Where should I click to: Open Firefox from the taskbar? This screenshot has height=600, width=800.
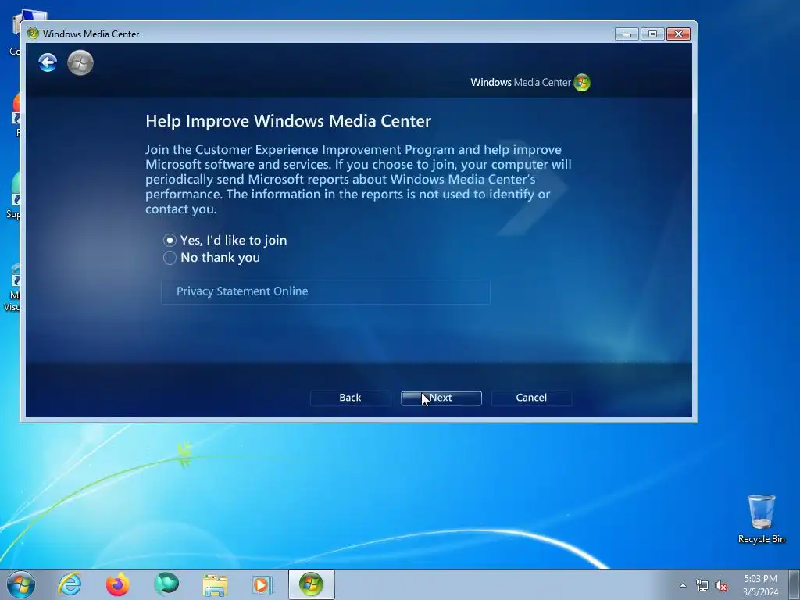(117, 584)
